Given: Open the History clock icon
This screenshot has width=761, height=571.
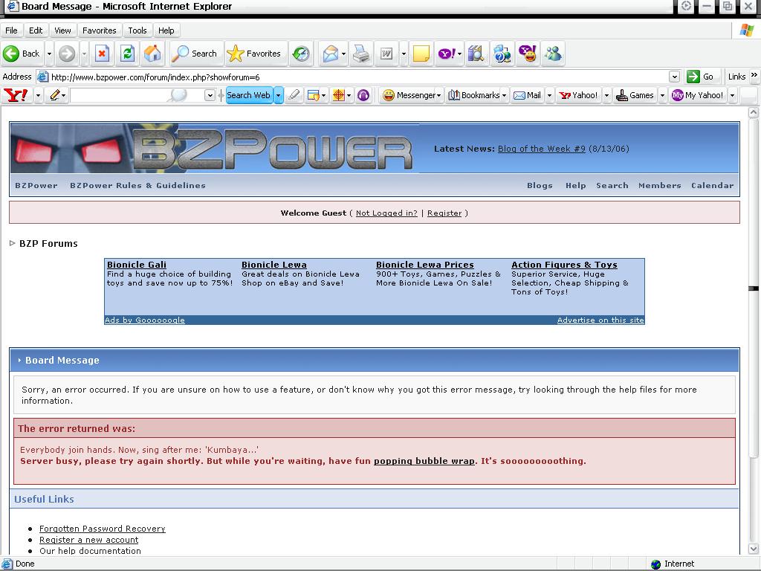Looking at the screenshot, I should point(301,54).
